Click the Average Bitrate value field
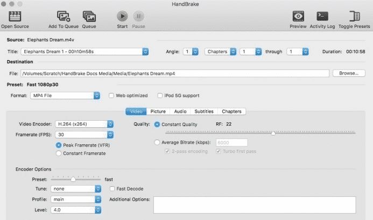373x220 pixels. (x=231, y=143)
